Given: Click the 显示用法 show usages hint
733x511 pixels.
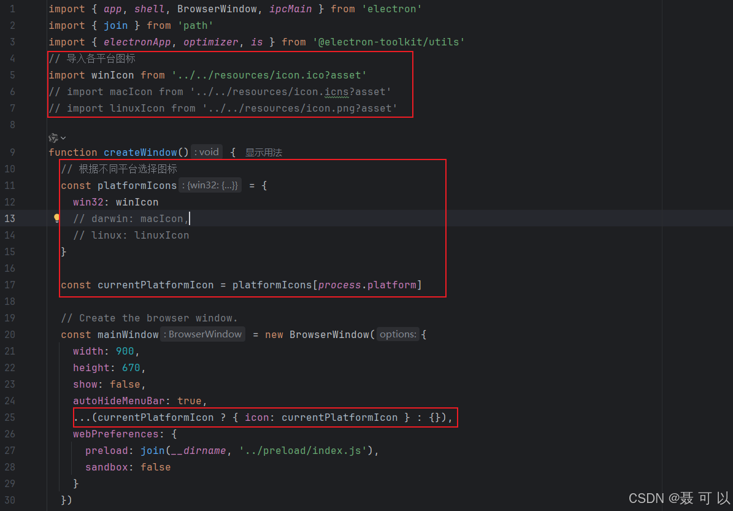Looking at the screenshot, I should 264,152.
